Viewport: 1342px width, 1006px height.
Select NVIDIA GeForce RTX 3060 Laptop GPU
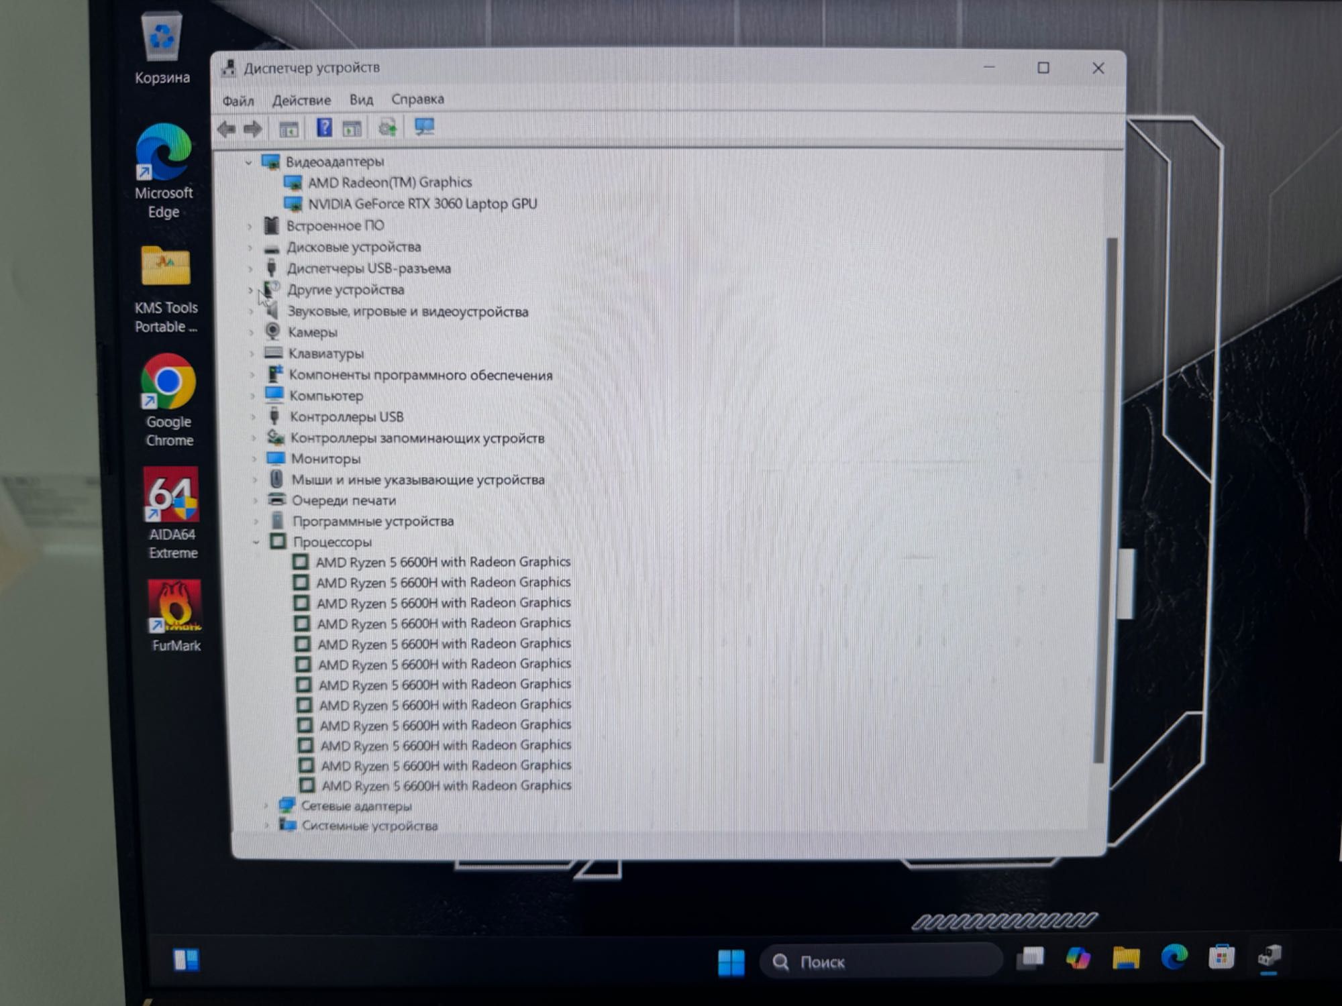(422, 204)
